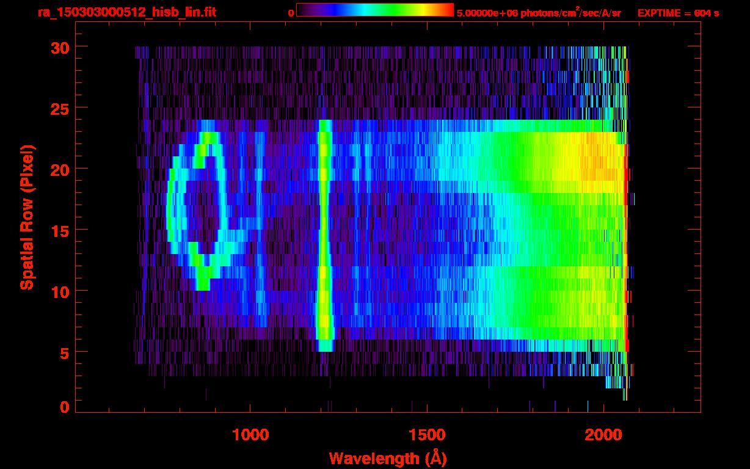Click the y-axis tick label 0
Viewport: 750px width, 469px height.
64,407
